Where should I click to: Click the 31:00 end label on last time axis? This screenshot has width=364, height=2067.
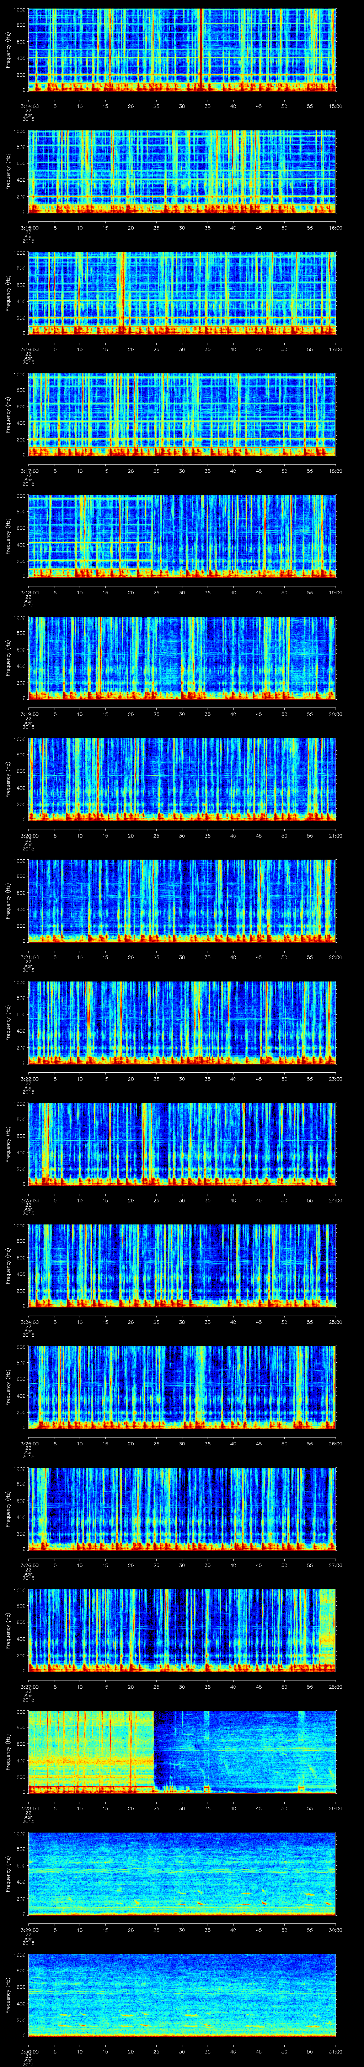[335, 2052]
